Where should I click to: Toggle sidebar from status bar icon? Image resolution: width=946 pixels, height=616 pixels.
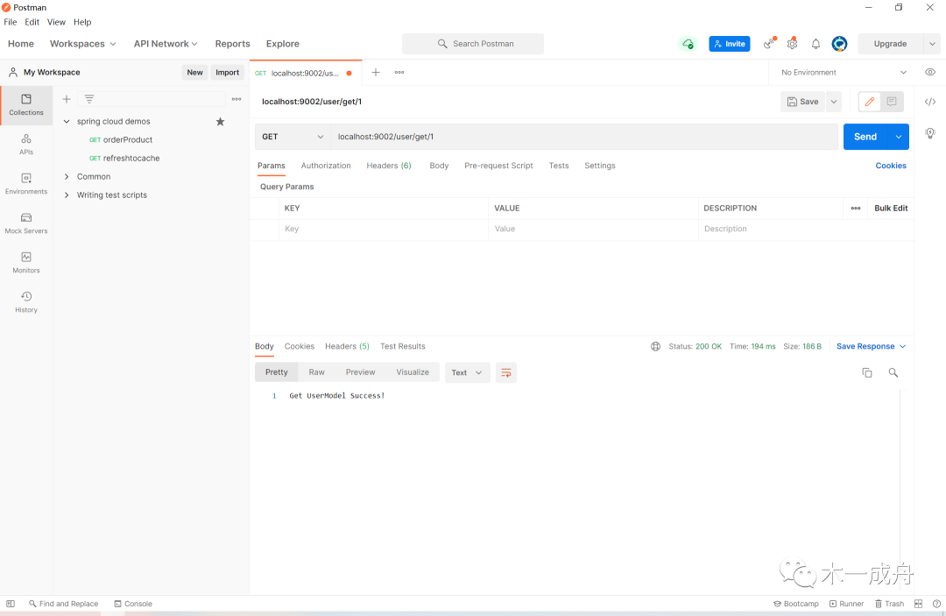pos(11,604)
